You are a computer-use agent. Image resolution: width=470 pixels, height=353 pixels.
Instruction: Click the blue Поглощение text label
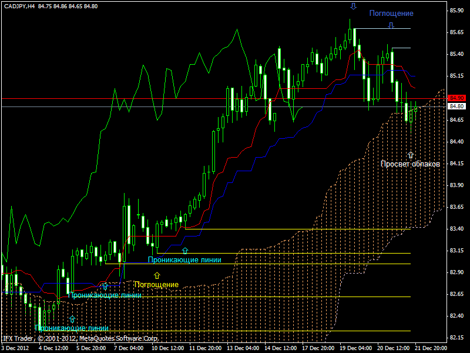coord(391,13)
